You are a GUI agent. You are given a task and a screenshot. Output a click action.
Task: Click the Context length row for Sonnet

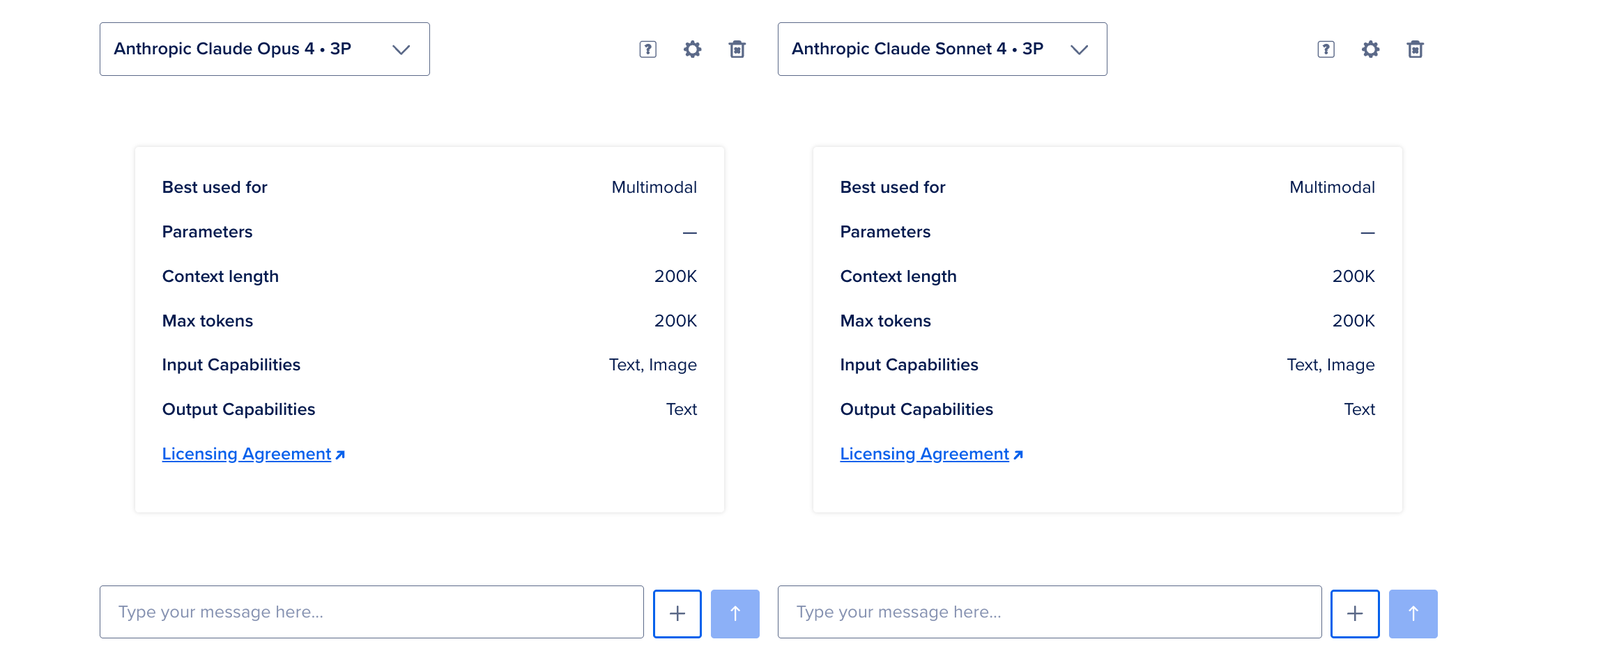point(898,276)
